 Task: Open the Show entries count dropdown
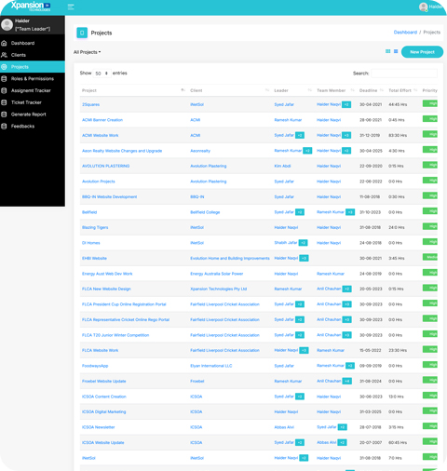click(x=102, y=74)
